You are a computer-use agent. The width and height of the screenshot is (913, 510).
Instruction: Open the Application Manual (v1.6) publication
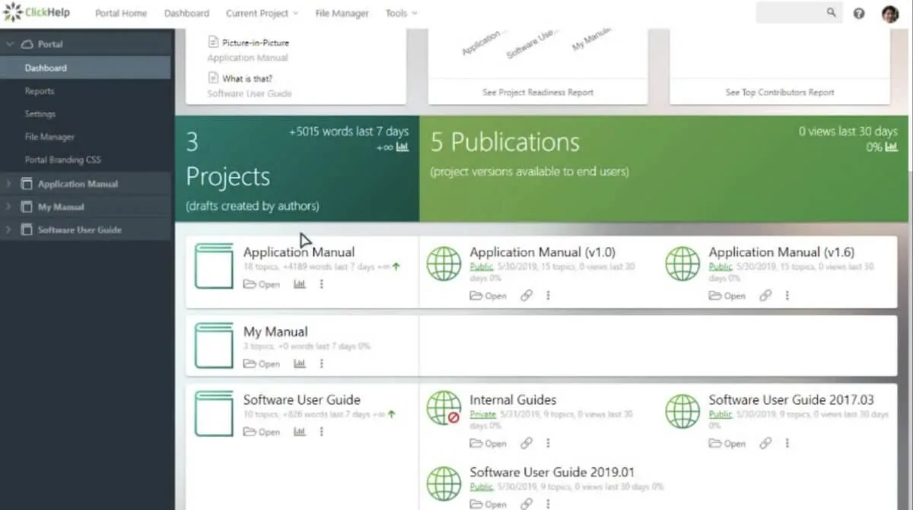pyautogui.click(x=727, y=296)
